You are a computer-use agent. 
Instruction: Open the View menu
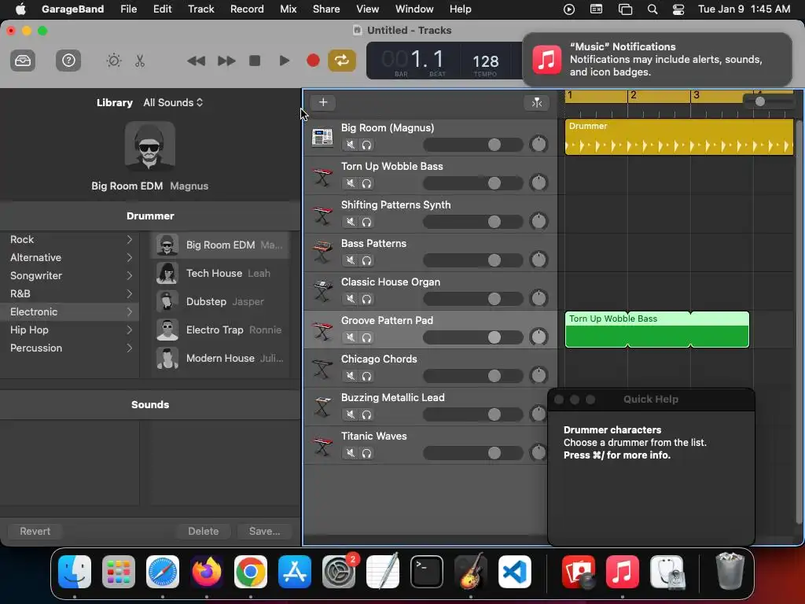pos(368,9)
